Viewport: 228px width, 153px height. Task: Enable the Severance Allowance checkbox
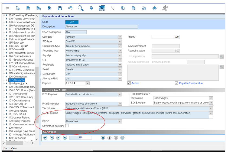tap(67, 126)
